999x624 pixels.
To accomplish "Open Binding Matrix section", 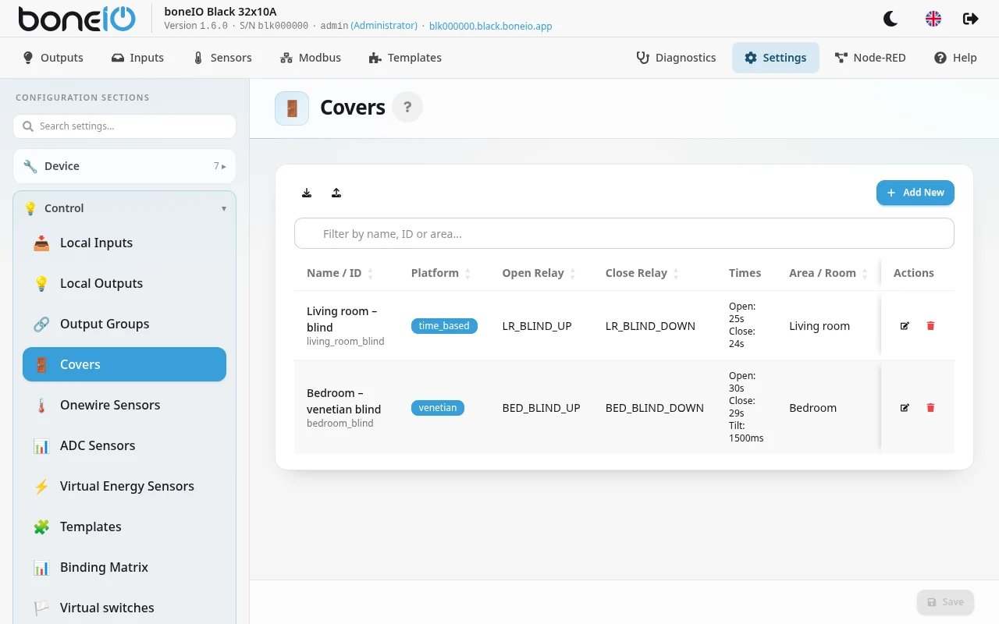I will point(124,567).
